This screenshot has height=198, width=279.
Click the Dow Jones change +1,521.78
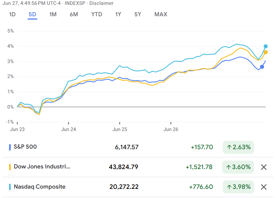coord(199,167)
